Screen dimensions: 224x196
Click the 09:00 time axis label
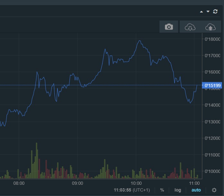[78, 183]
